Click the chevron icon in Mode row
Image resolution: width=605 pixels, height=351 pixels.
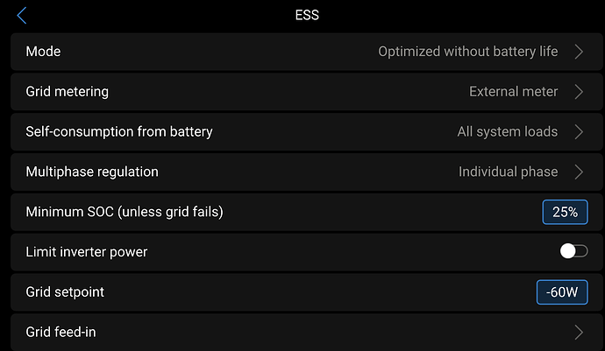pos(579,52)
